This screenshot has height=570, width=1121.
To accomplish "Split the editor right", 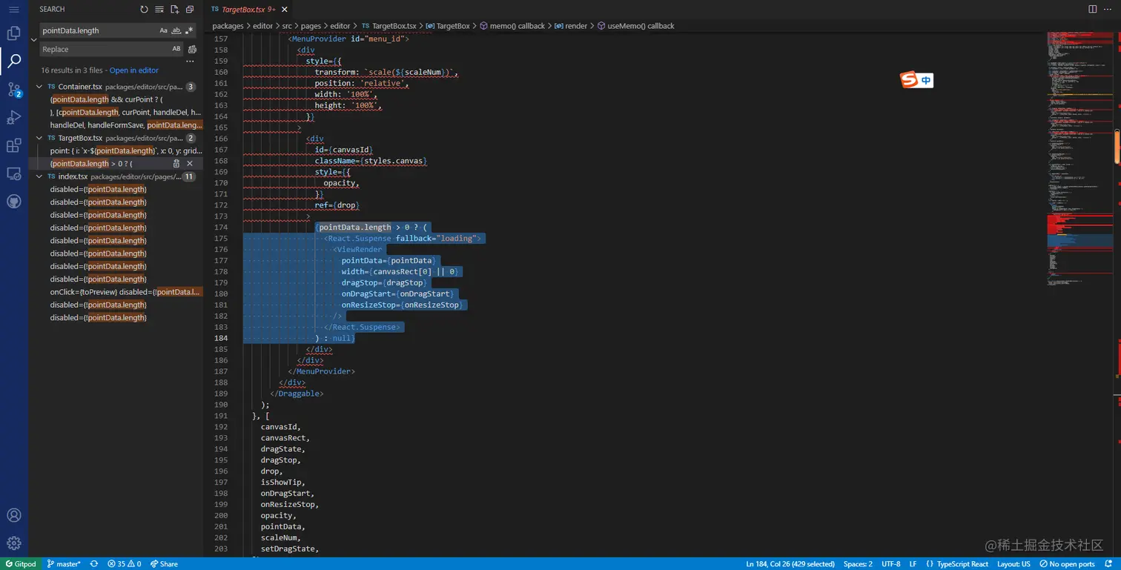I will pyautogui.click(x=1093, y=9).
